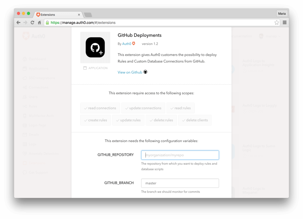The width and height of the screenshot is (303, 219).
Task: Click the GitHub mark beside View on Github
Action: pos(145,72)
